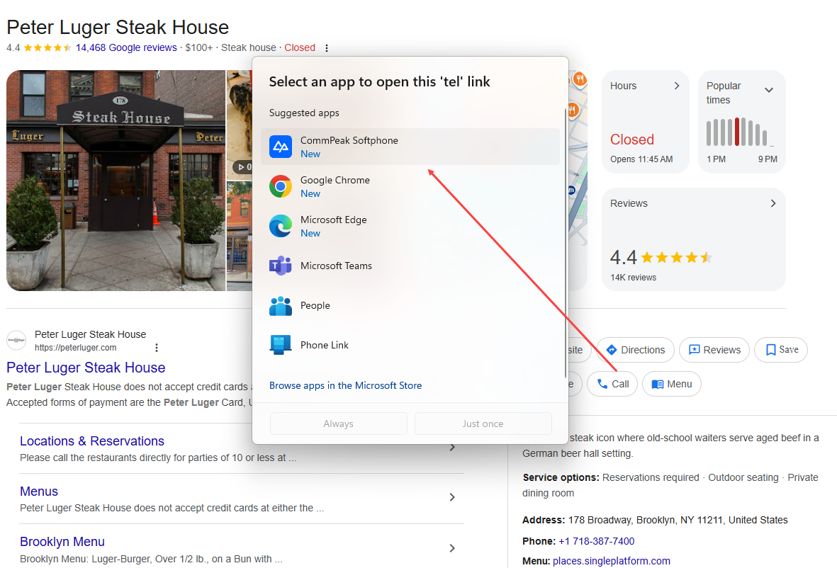Expand the Hours card chevron
The width and height of the screenshot is (837, 568).
coord(676,86)
